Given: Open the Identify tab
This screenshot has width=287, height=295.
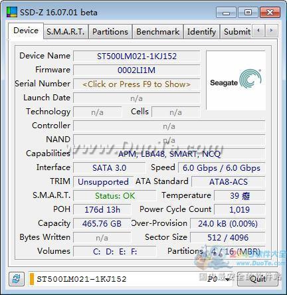Looking at the screenshot, I should [201, 32].
